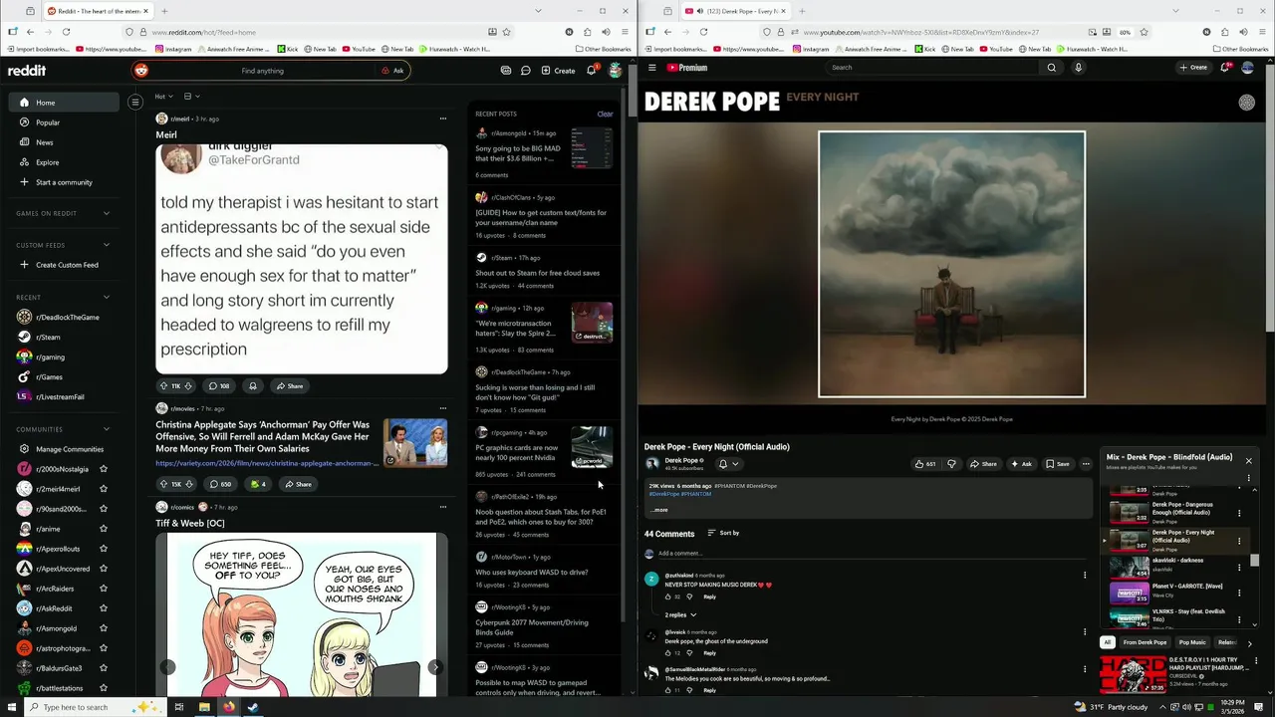Image resolution: width=1275 pixels, height=717 pixels.
Task: Save the YouTube video
Action: coord(1058,464)
